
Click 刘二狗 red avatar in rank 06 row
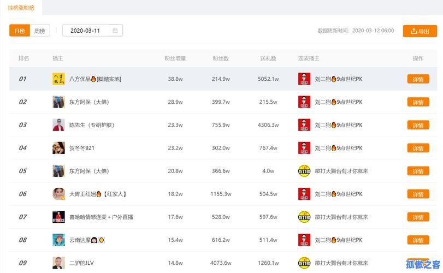[x=304, y=194]
